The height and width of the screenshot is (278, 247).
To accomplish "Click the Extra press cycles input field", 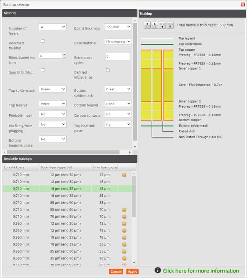I will pyautogui.click(x=118, y=57).
